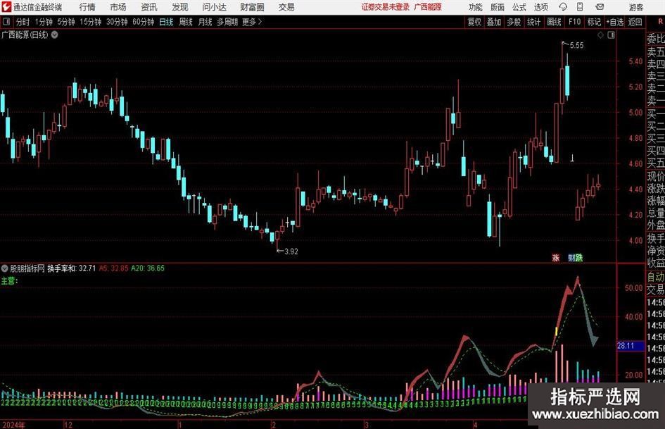Open the F10 company info button
Image resolution: width=665 pixels, height=429 pixels.
(x=574, y=22)
